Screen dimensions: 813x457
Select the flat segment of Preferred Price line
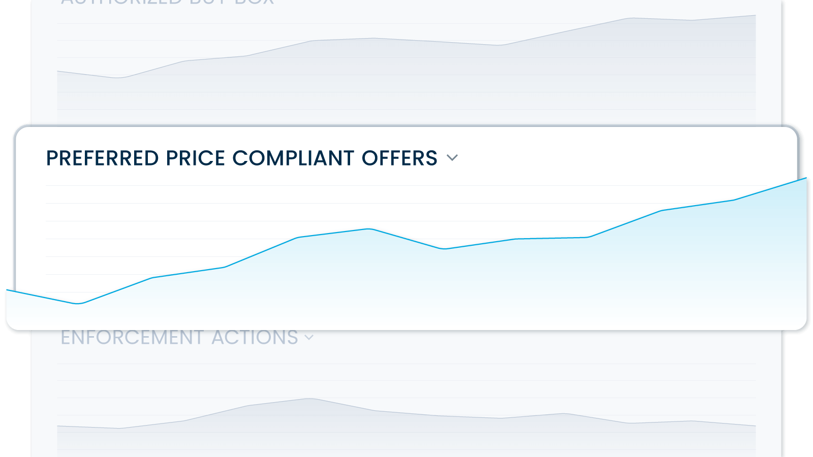[551, 238]
